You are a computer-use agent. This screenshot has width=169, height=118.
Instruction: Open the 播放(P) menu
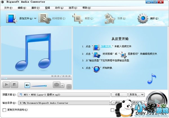pos(35,8)
